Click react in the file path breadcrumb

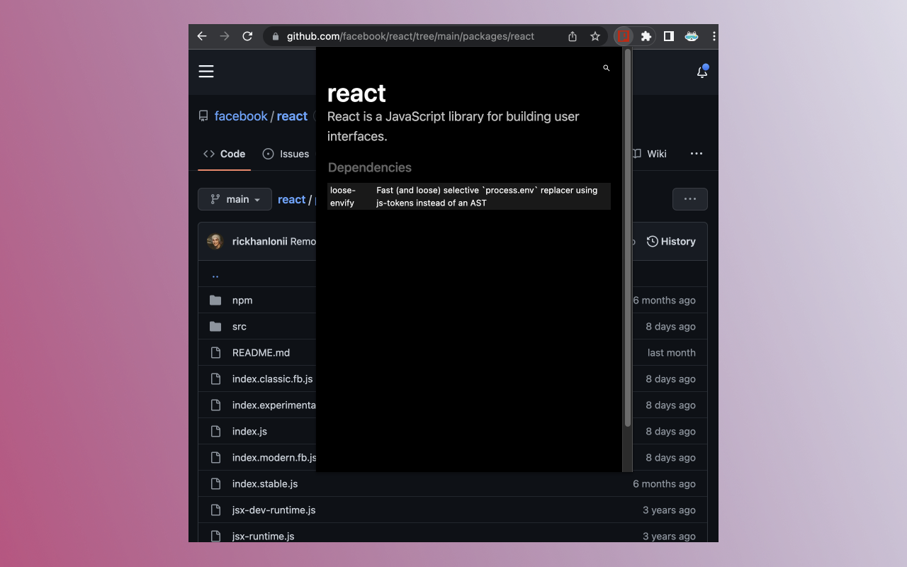[x=291, y=200]
